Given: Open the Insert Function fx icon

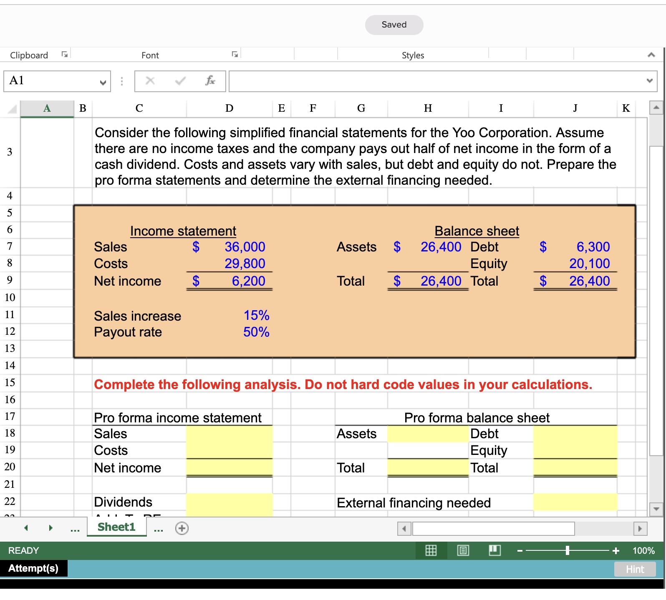Looking at the screenshot, I should pyautogui.click(x=210, y=80).
